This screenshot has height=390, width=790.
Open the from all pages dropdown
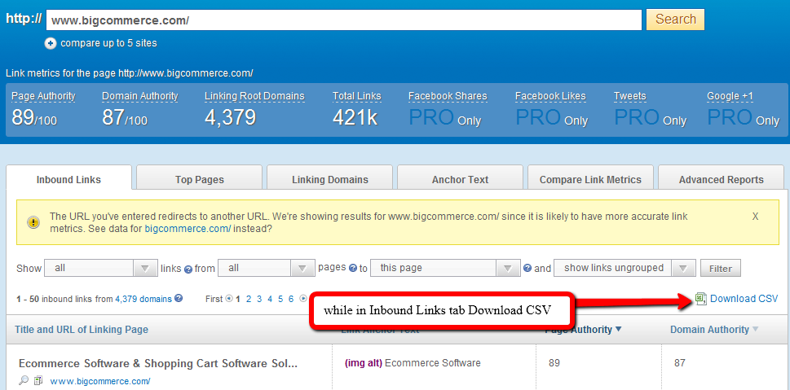[x=266, y=268]
